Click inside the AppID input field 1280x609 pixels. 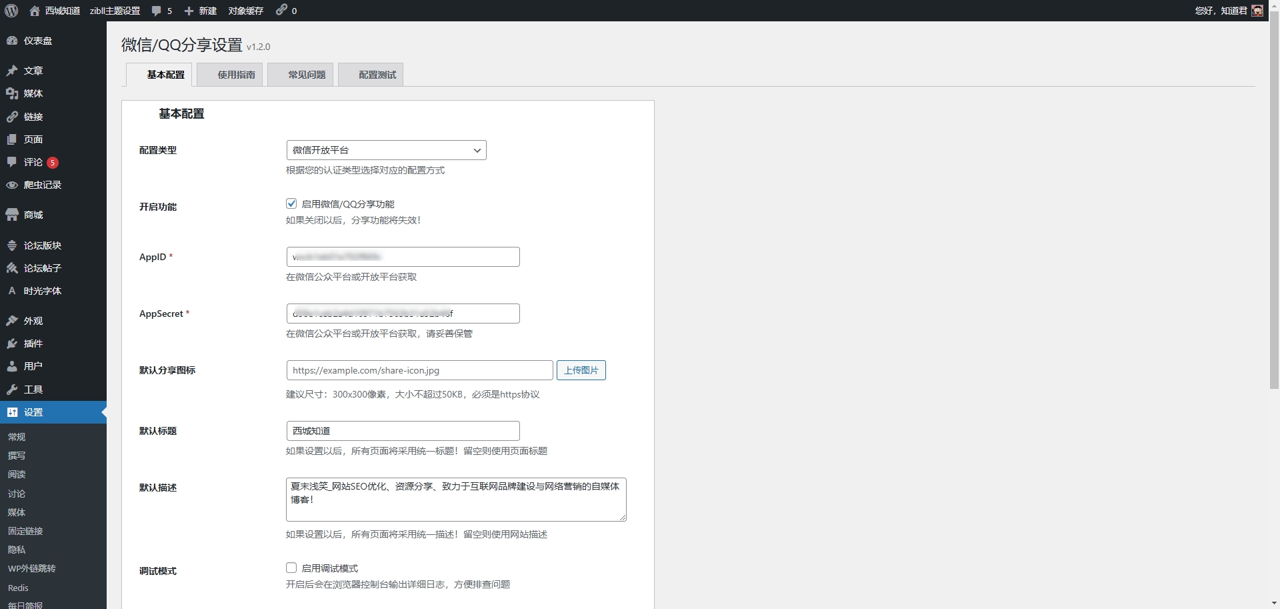pyautogui.click(x=402, y=257)
